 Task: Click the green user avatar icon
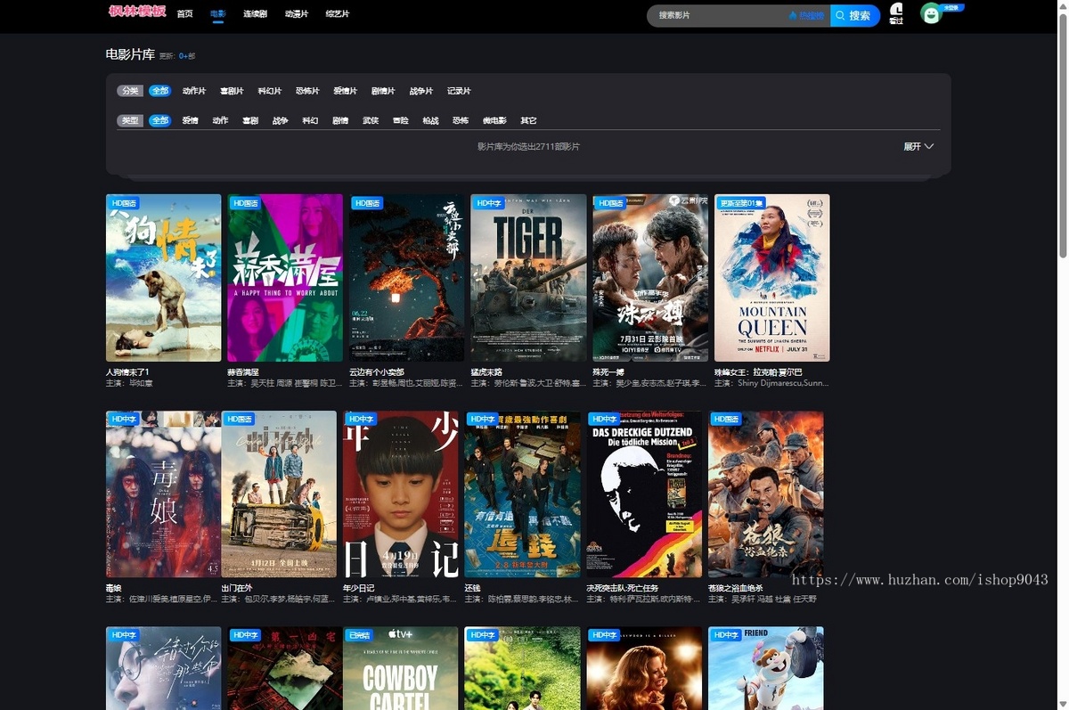(x=931, y=13)
